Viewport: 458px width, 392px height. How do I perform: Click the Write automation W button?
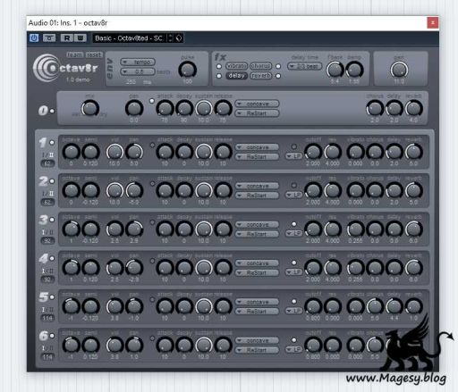point(80,38)
